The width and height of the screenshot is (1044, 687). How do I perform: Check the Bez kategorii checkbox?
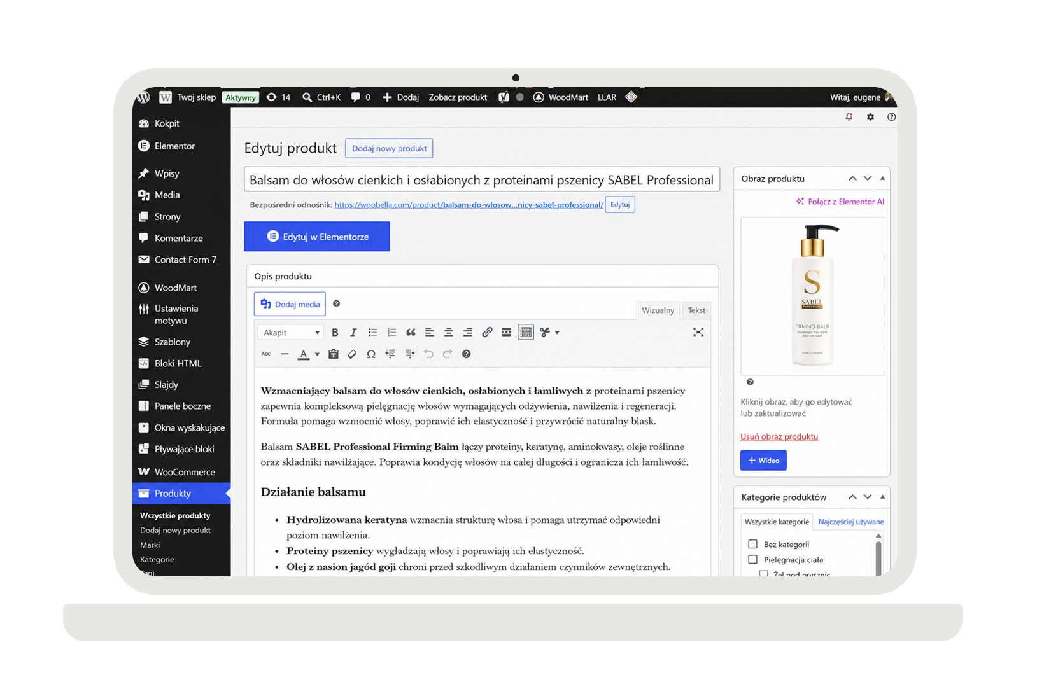pyautogui.click(x=753, y=545)
